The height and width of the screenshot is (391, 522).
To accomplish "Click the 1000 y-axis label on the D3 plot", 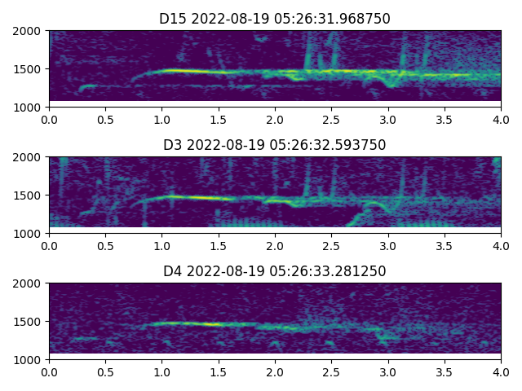I will point(31,234).
